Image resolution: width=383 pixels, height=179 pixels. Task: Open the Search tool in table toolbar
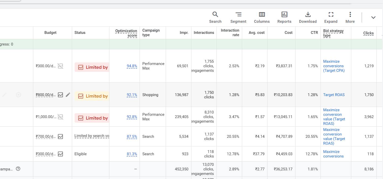pos(215,17)
